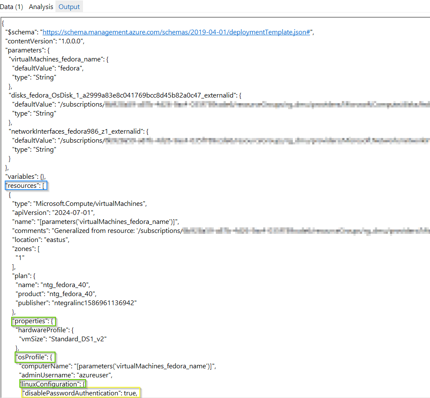The height and width of the screenshot is (398, 430).
Task: Select the Output tab
Action: coord(69,7)
